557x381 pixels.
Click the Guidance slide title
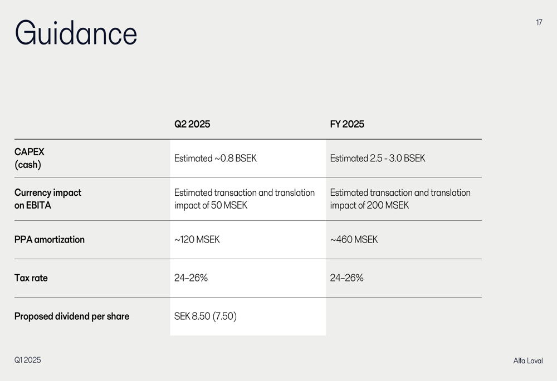click(76, 33)
